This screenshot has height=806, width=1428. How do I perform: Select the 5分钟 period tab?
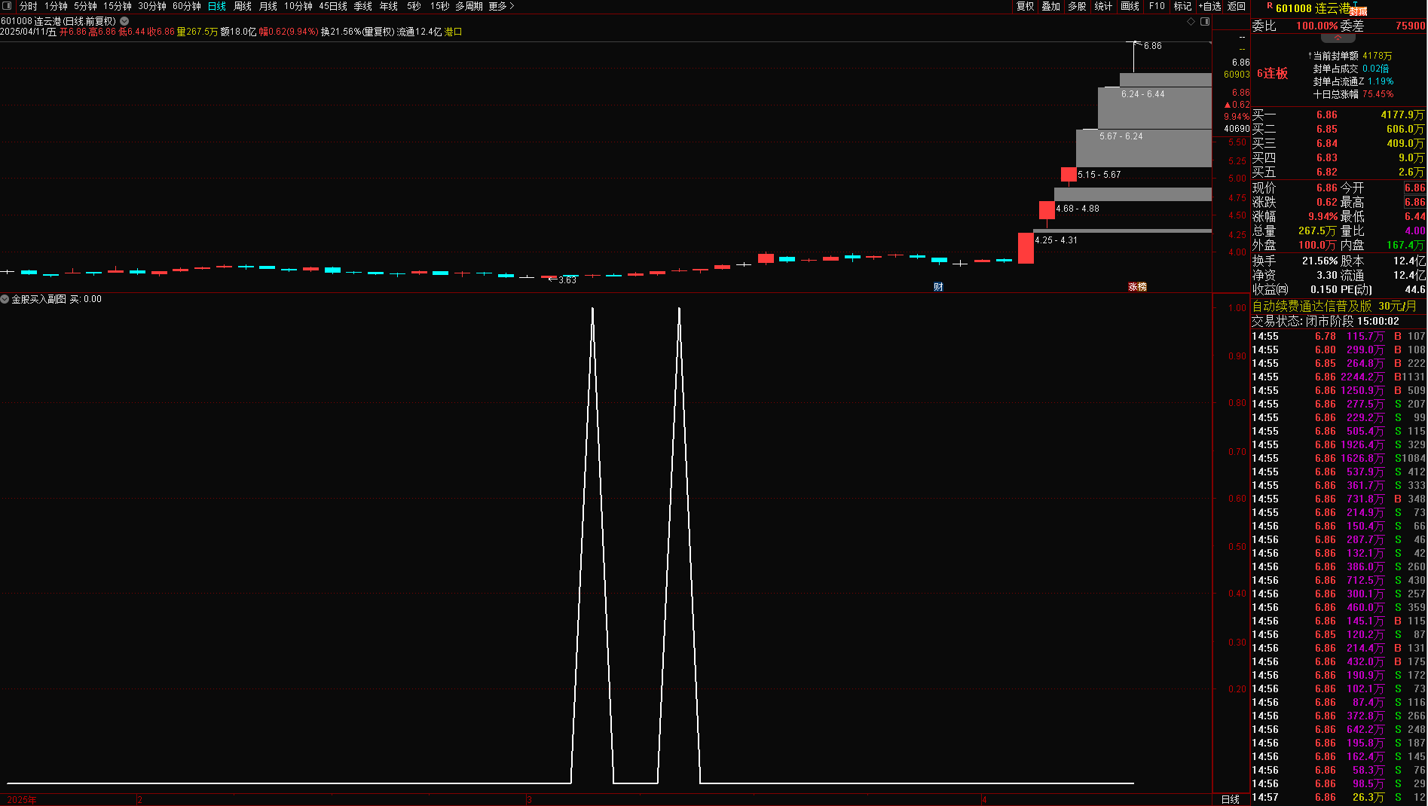(85, 6)
